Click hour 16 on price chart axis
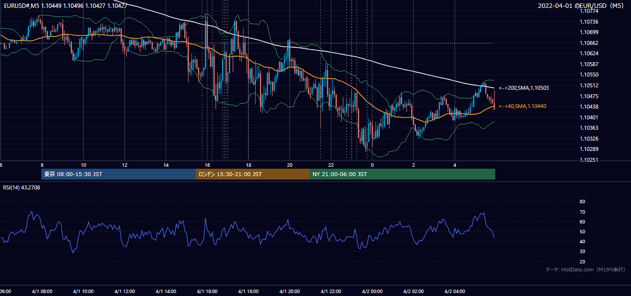The width and height of the screenshot is (631, 296). (x=207, y=165)
